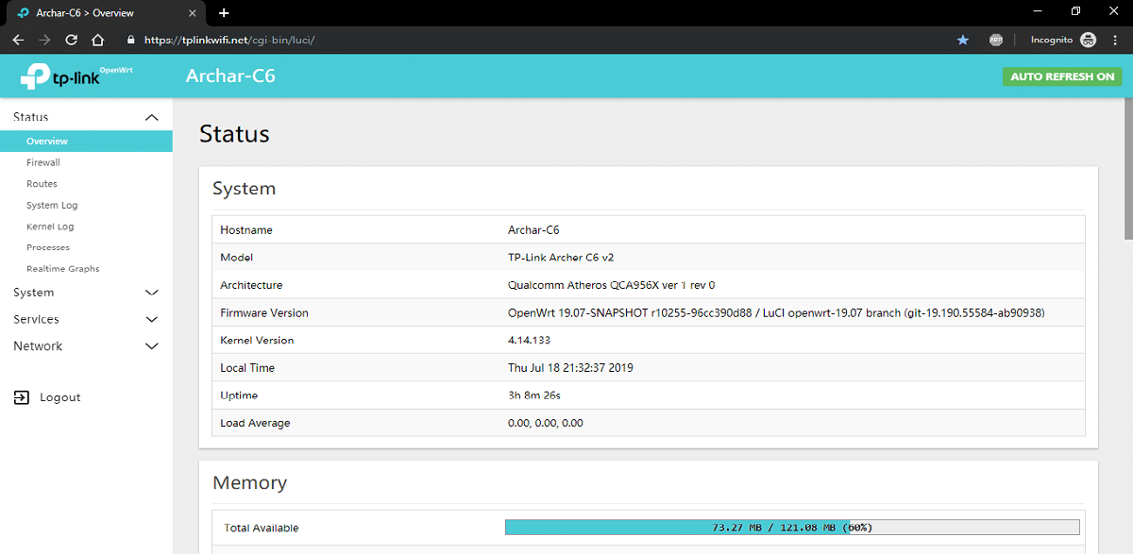Open the browser extension icon beside the star
1133x554 pixels.
(995, 41)
